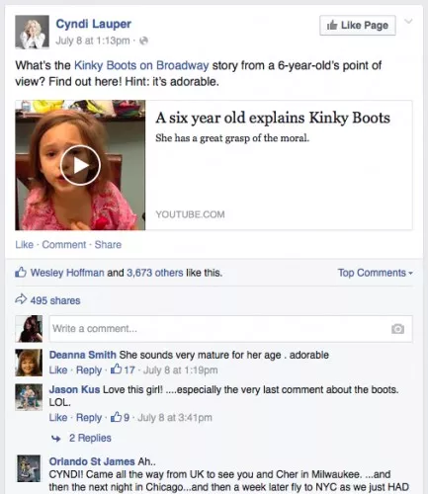Click the globe public audience icon
428x494 pixels.
click(x=143, y=41)
